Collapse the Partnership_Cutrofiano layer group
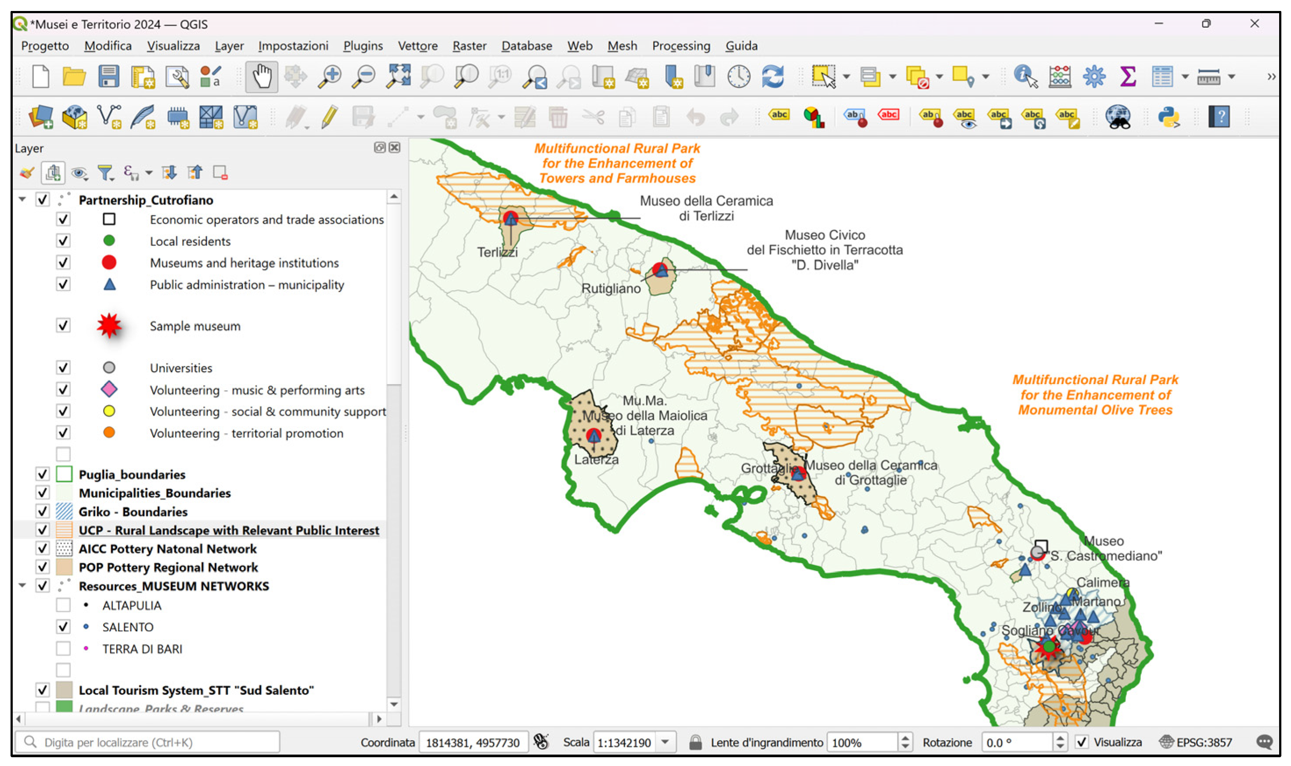1291x766 pixels. (22, 199)
